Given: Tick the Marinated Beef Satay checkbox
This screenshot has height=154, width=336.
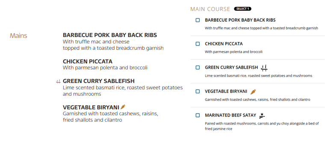Looking at the screenshot, I should tap(197, 115).
